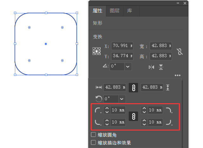203x148 pixels.
Task: Flip the shape horizontally
Action: click(151, 67)
